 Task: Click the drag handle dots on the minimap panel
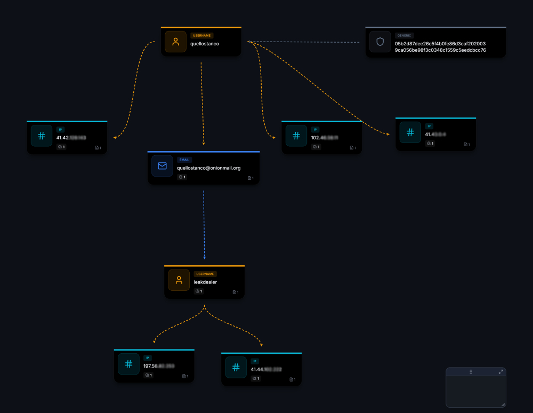(471, 372)
